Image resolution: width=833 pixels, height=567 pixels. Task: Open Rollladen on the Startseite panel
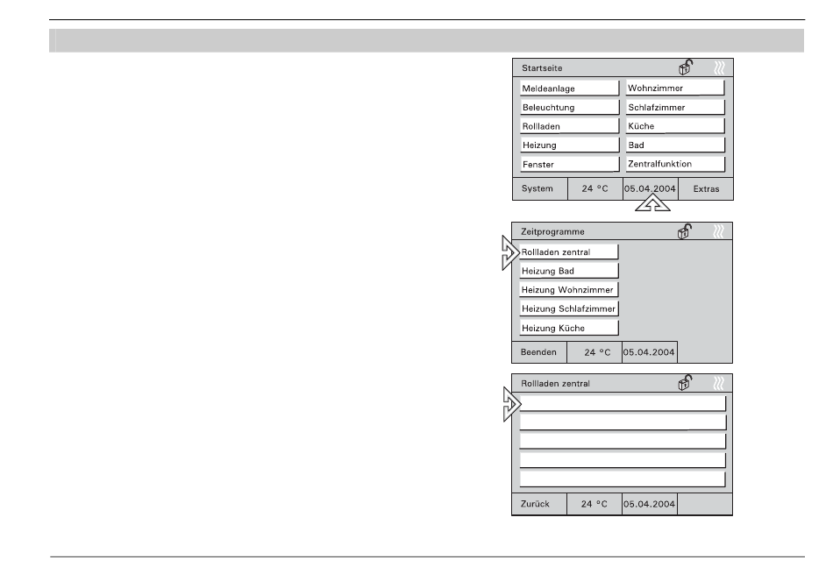click(x=569, y=126)
